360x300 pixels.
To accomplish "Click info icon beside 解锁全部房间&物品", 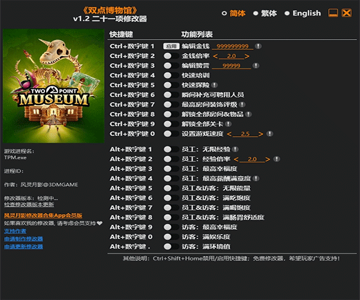I will (248, 113).
